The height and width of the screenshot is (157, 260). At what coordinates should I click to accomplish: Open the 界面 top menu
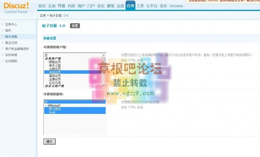tap(62, 6)
